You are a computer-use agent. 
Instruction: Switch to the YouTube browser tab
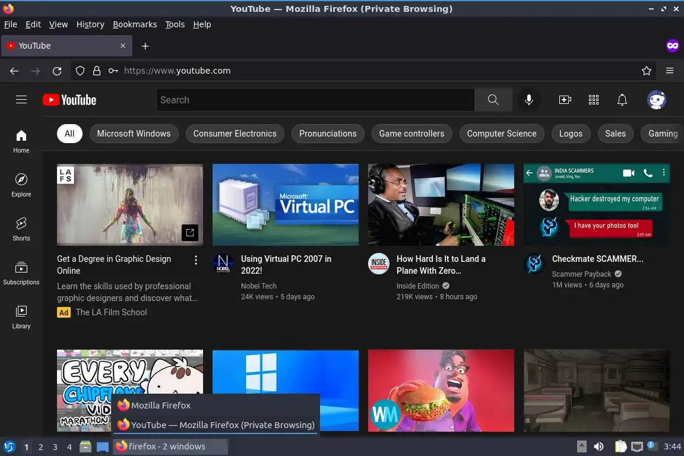point(66,46)
